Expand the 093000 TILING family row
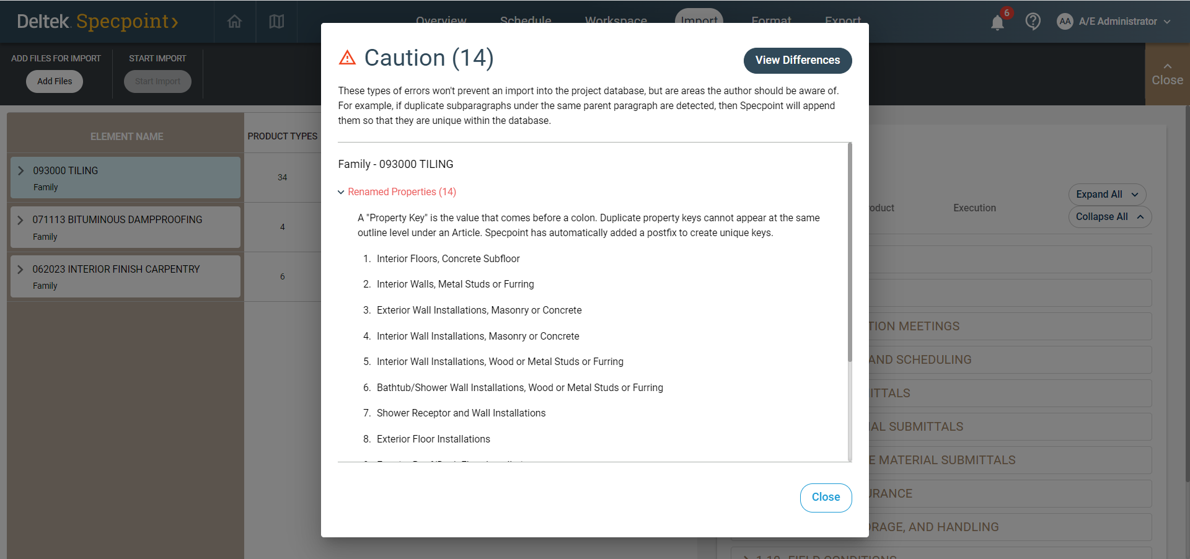 pyautogui.click(x=21, y=170)
